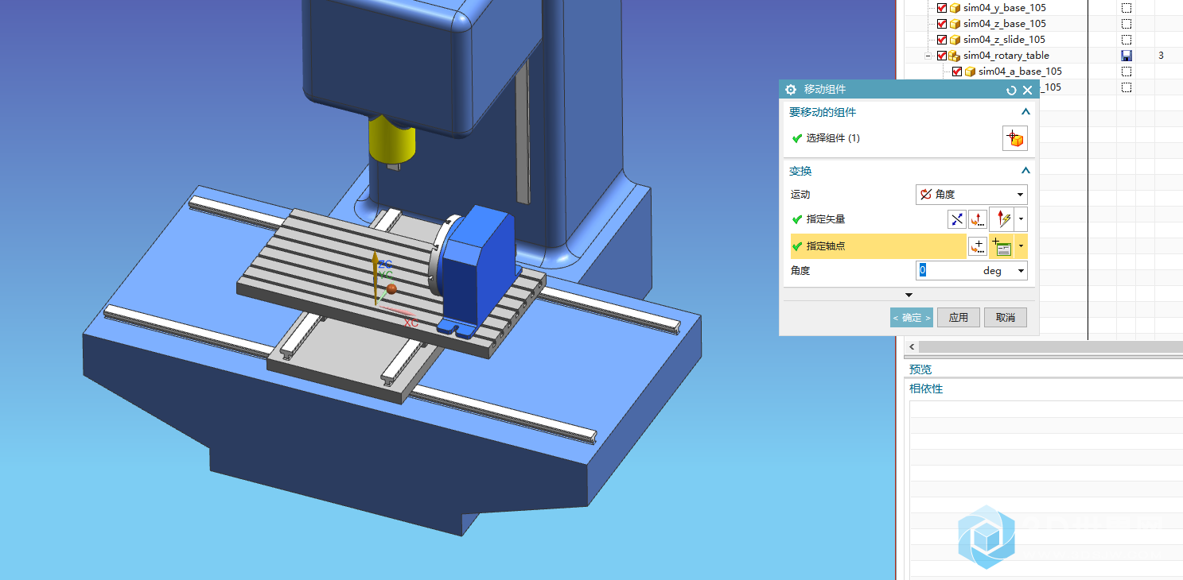Uncheck the sim04_rotary_table checkbox
Image resolution: width=1183 pixels, height=580 pixels.
click(942, 56)
